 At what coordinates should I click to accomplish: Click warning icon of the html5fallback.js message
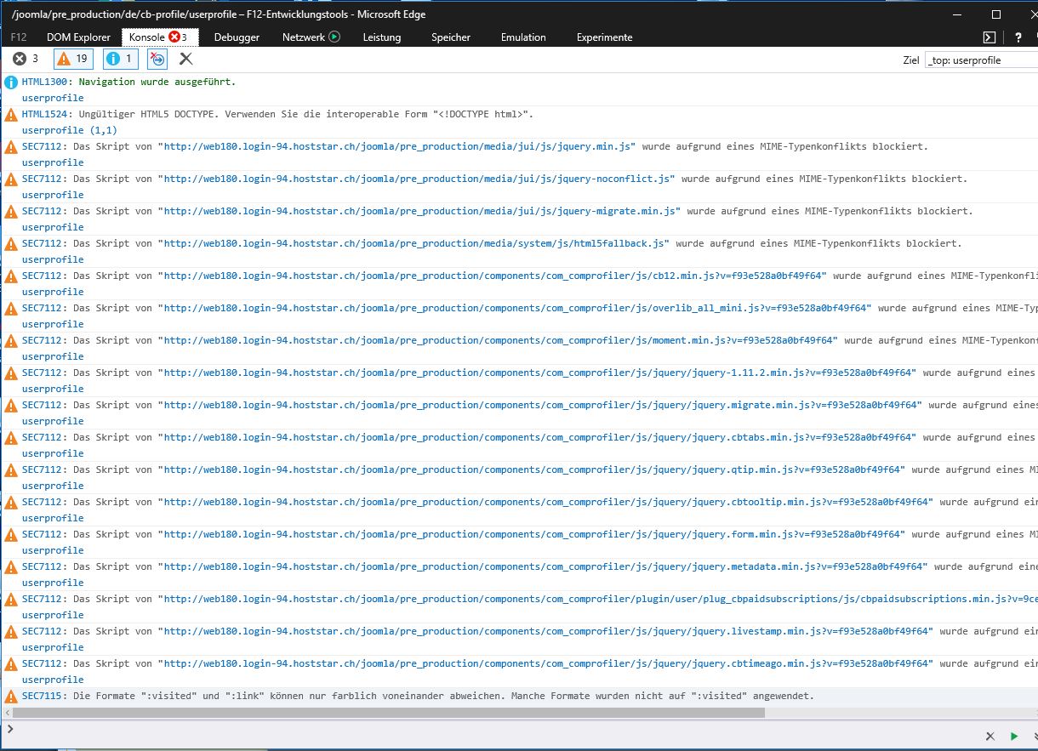coord(11,244)
